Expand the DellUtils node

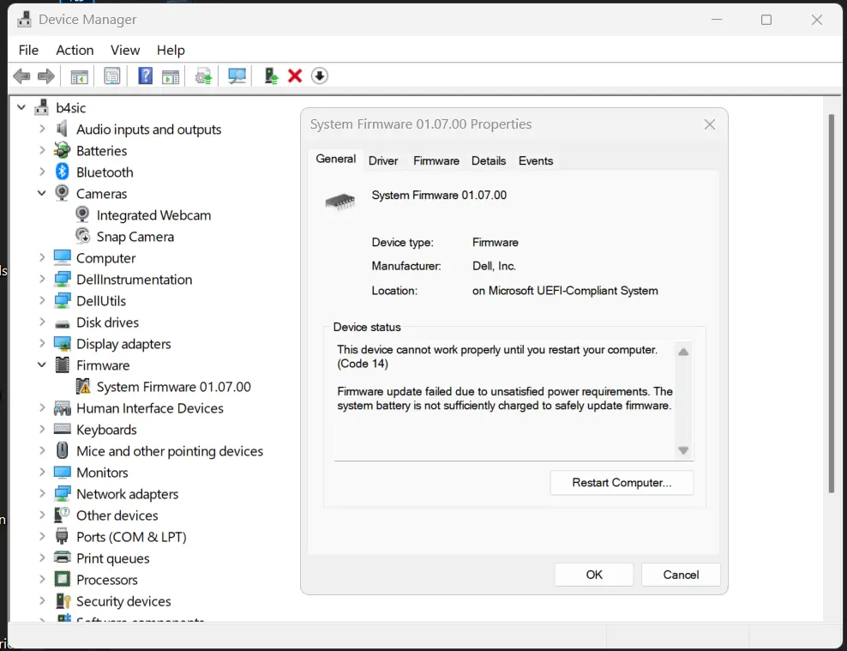click(x=42, y=300)
